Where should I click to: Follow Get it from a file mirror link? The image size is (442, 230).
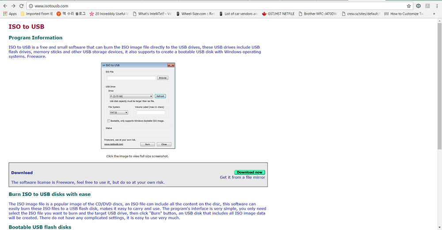coord(242,177)
